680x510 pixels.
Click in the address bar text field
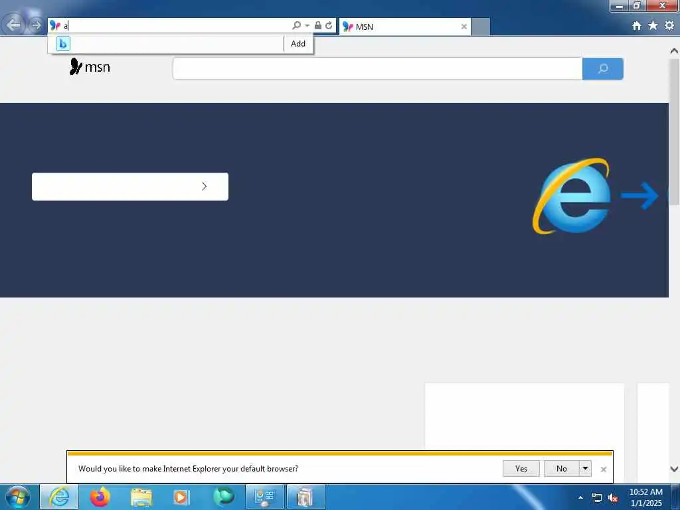[x=175, y=26]
